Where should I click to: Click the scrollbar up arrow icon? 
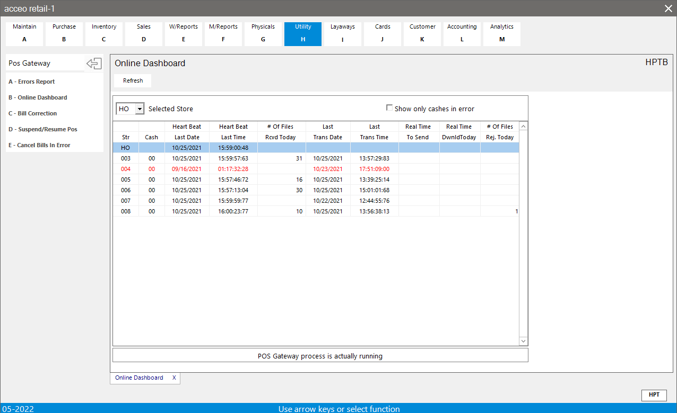[523, 126]
